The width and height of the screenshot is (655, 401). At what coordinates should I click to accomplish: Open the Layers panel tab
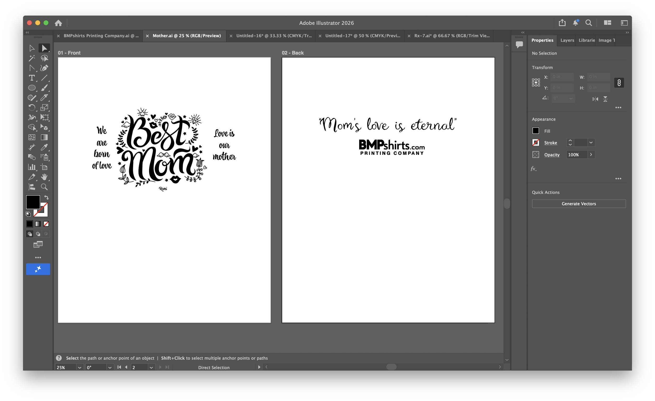567,40
